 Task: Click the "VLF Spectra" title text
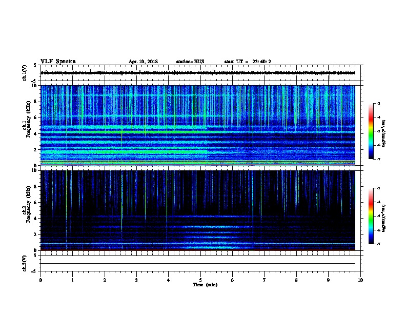58,62
